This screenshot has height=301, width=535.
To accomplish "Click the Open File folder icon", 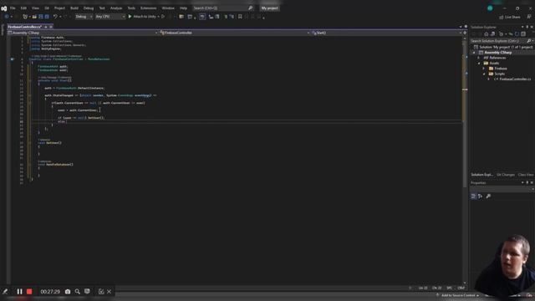I will pyautogui.click(x=34, y=17).
